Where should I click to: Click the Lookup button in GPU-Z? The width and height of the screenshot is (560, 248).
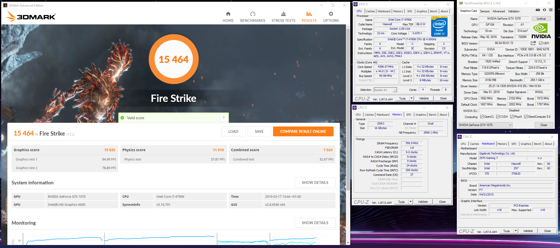tap(541, 19)
